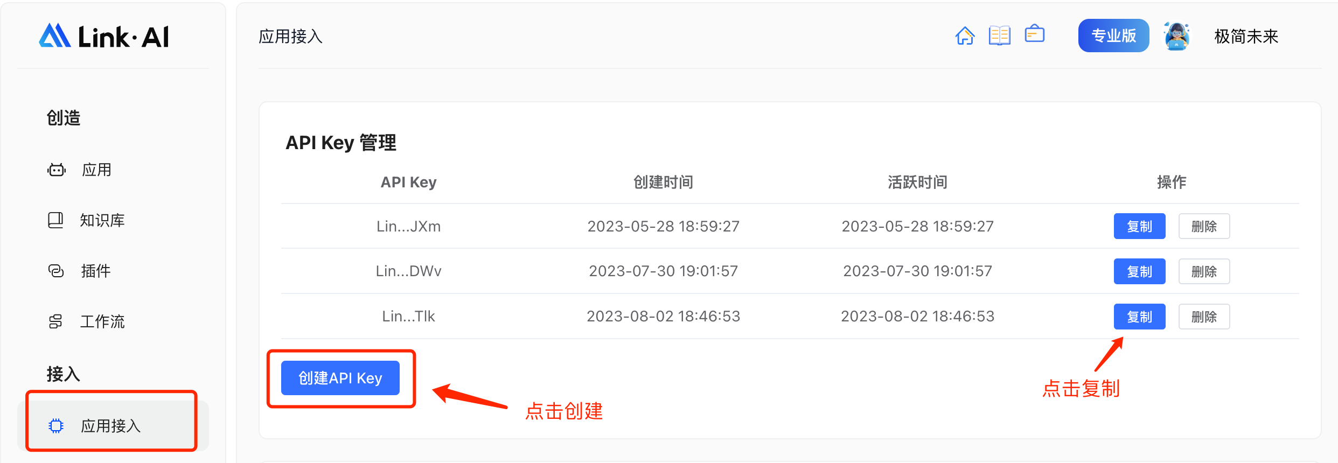Select 应用接入 in the sidebar menu
This screenshot has height=463, width=1338.
[110, 426]
